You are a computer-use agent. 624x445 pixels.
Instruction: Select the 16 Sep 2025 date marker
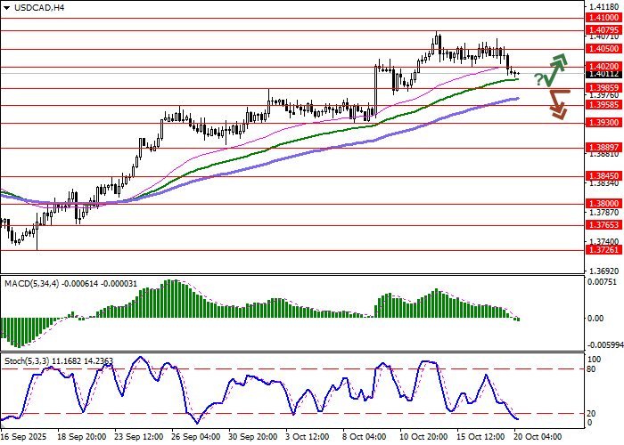coord(22,438)
